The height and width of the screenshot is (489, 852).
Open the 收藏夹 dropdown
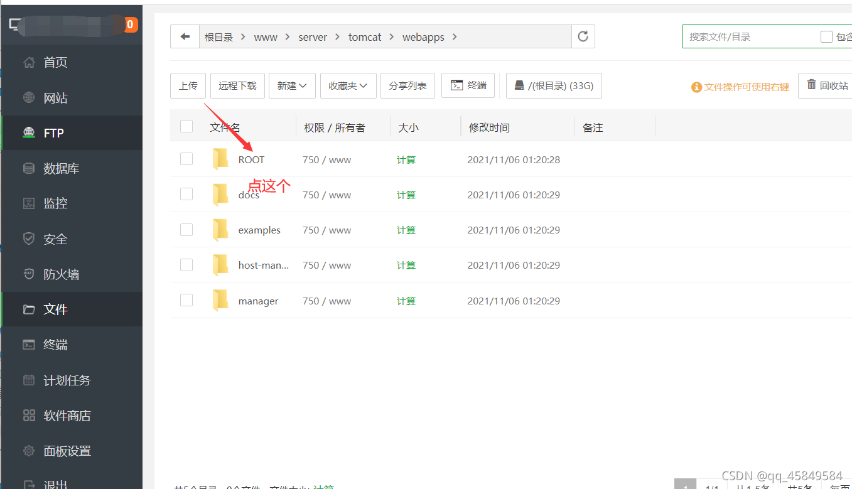click(348, 86)
